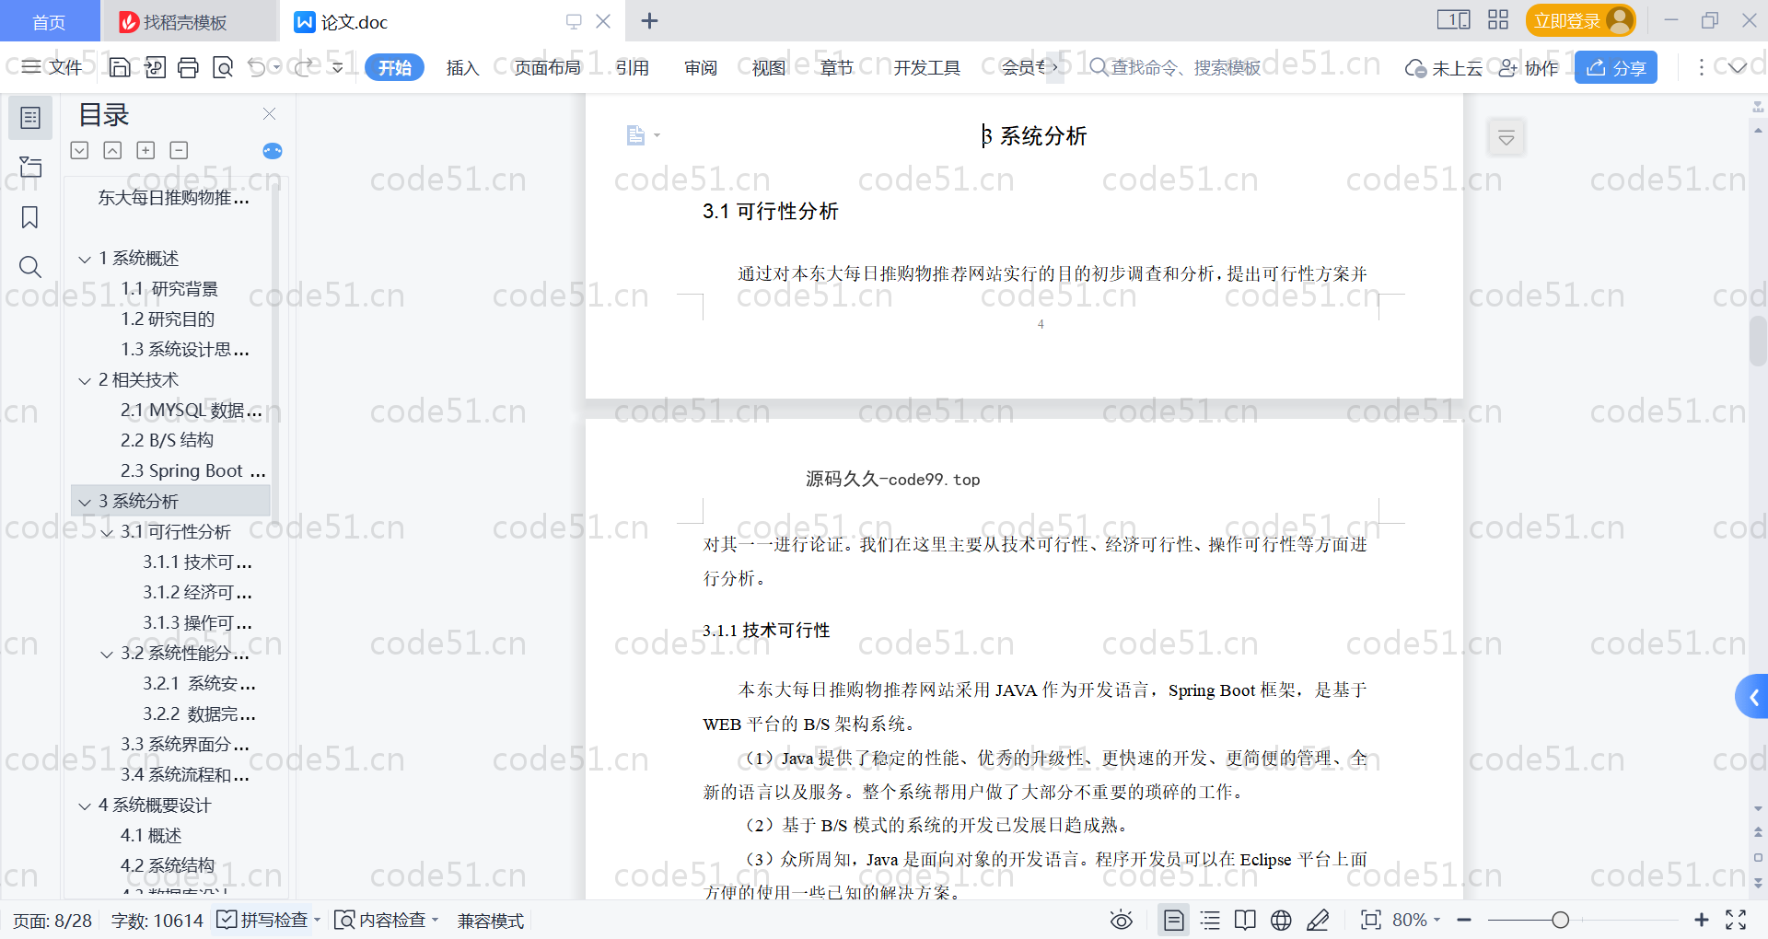The image size is (1768, 939).
Task: Select the 开发工具 ribbon tab
Action: click(x=926, y=67)
